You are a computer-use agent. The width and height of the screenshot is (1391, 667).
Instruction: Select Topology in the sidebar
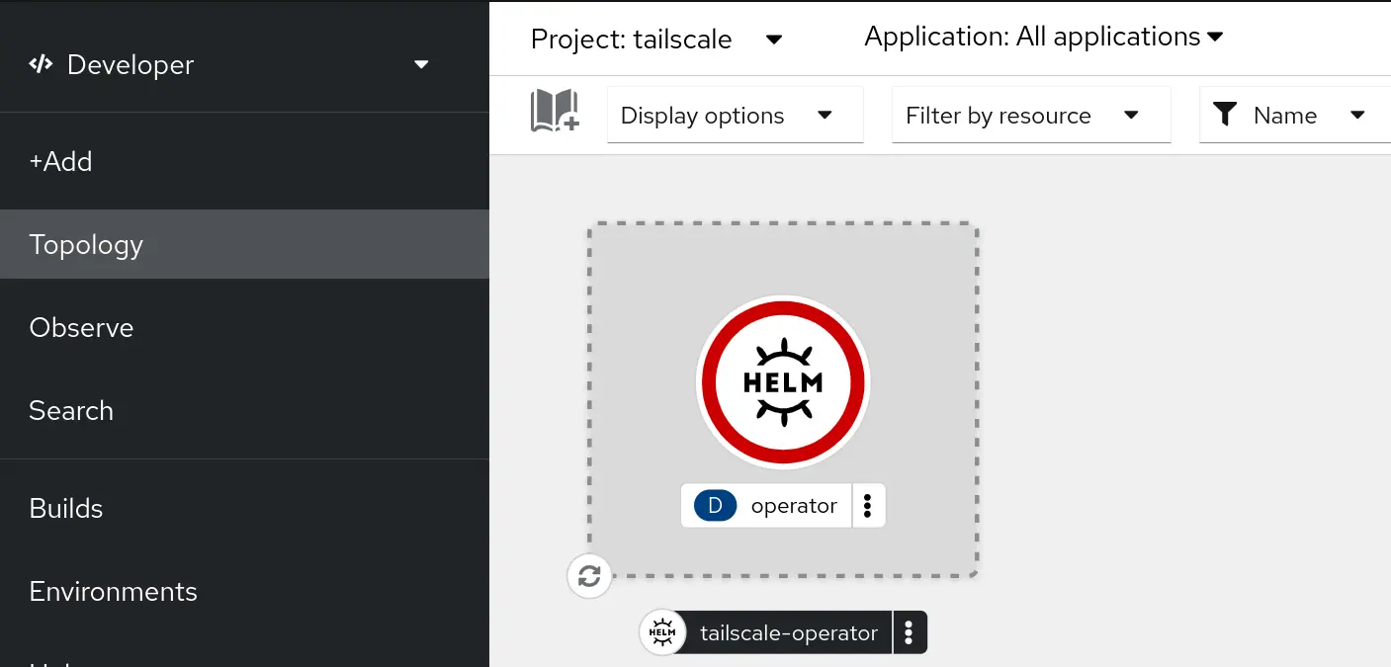coord(244,244)
